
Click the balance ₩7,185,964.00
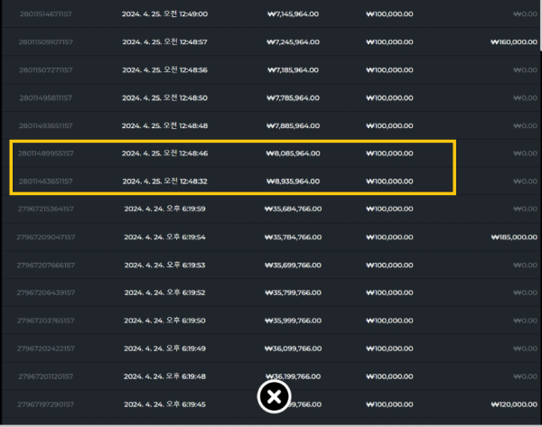point(293,70)
